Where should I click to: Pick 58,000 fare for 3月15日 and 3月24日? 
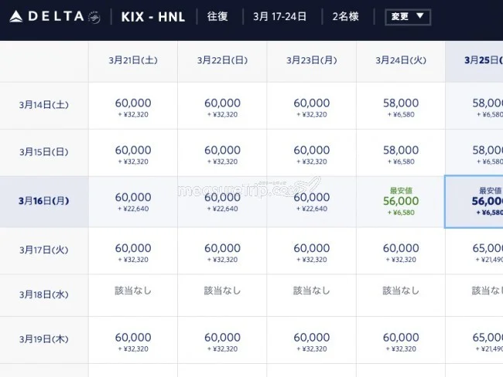coord(400,154)
